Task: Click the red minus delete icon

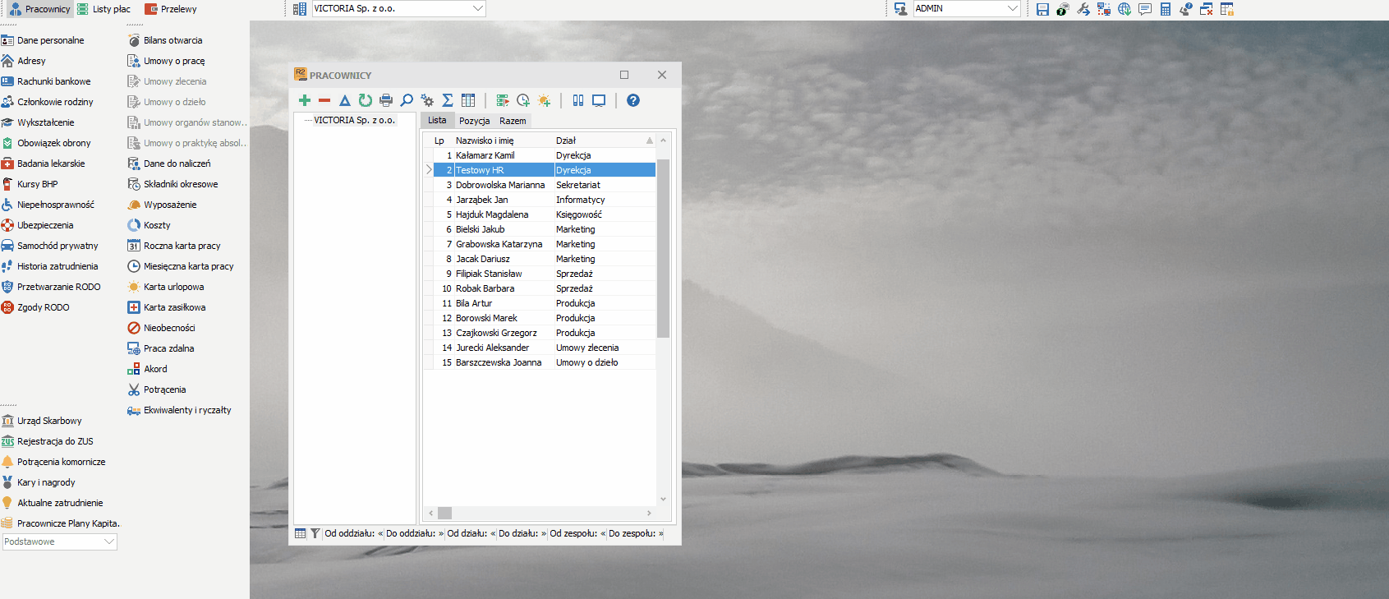Action: [324, 100]
